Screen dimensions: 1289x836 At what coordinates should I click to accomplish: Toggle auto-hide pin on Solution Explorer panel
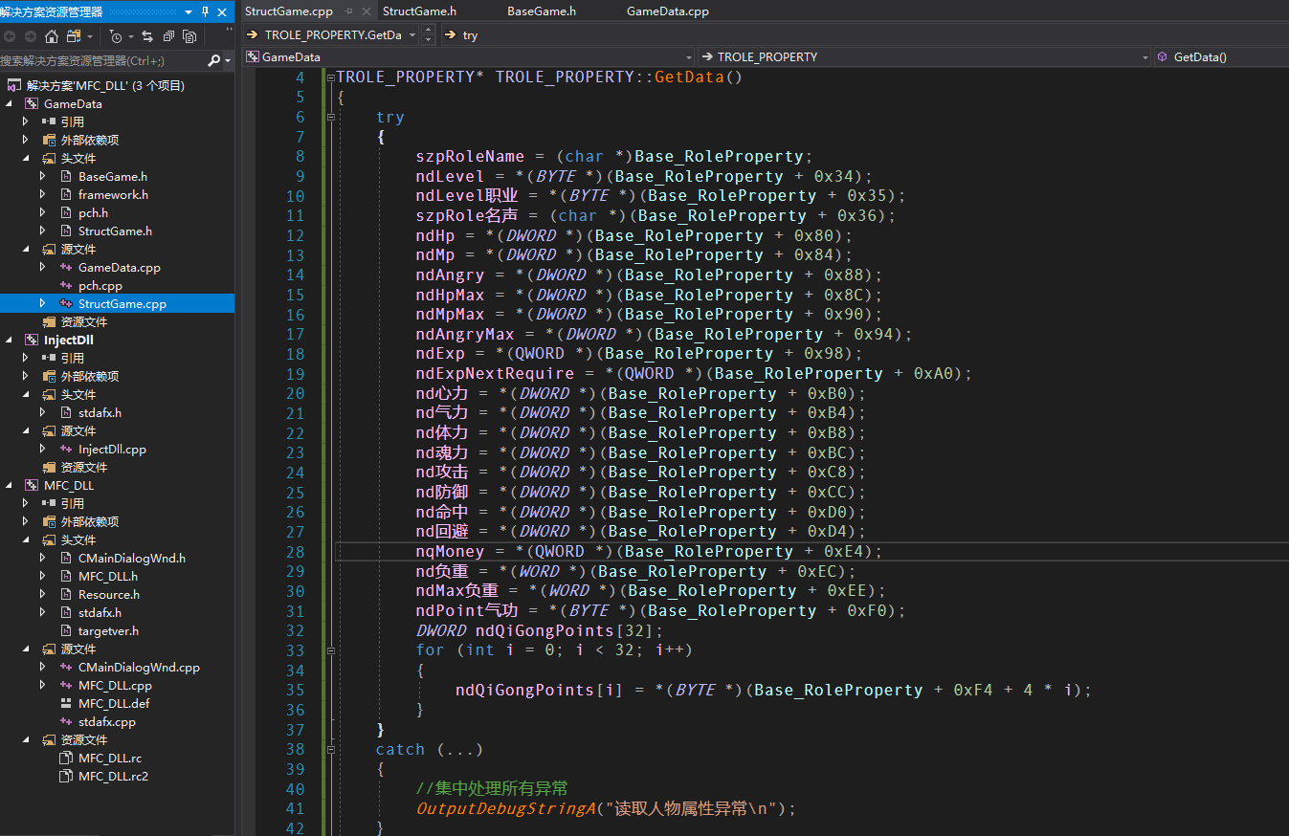tap(205, 12)
